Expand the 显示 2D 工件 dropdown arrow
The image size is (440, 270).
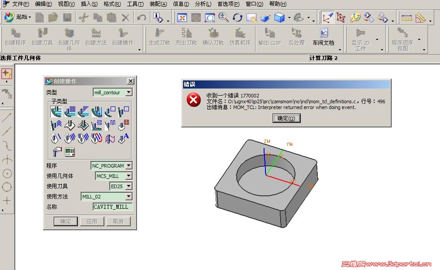coord(377,39)
